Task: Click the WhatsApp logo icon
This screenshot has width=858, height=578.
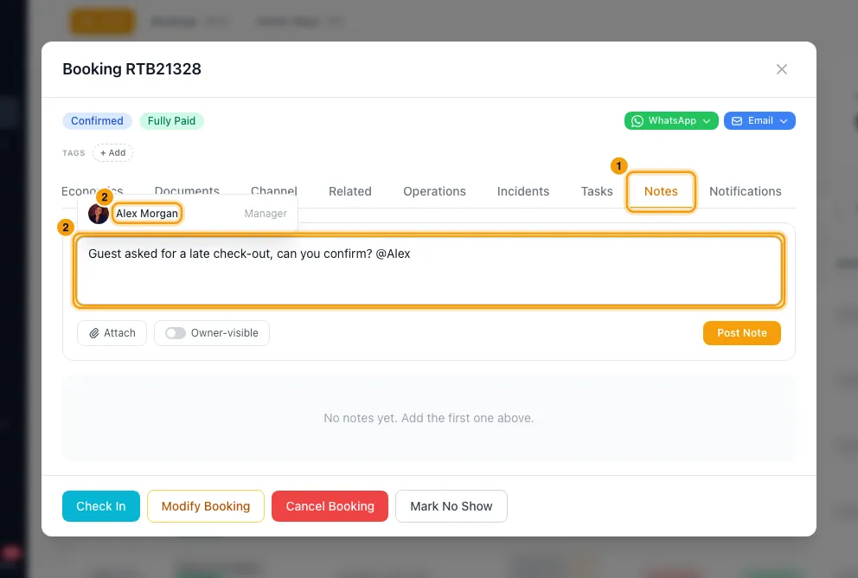Action: click(x=637, y=121)
